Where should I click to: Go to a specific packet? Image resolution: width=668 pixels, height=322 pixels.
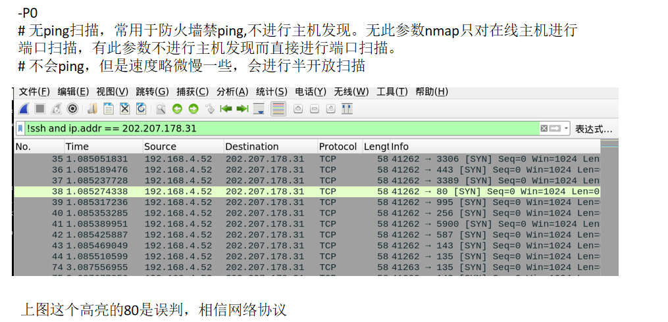click(209, 109)
